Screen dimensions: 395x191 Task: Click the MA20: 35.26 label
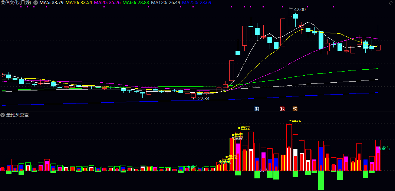pyautogui.click(x=107, y=3)
